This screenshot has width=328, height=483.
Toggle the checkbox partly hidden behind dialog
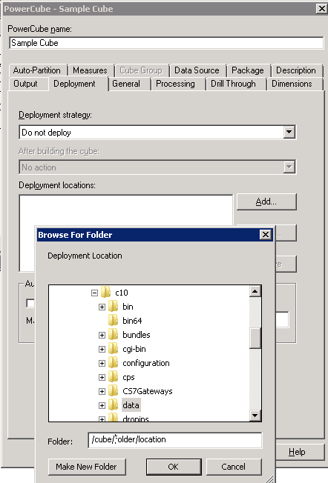coord(30,304)
